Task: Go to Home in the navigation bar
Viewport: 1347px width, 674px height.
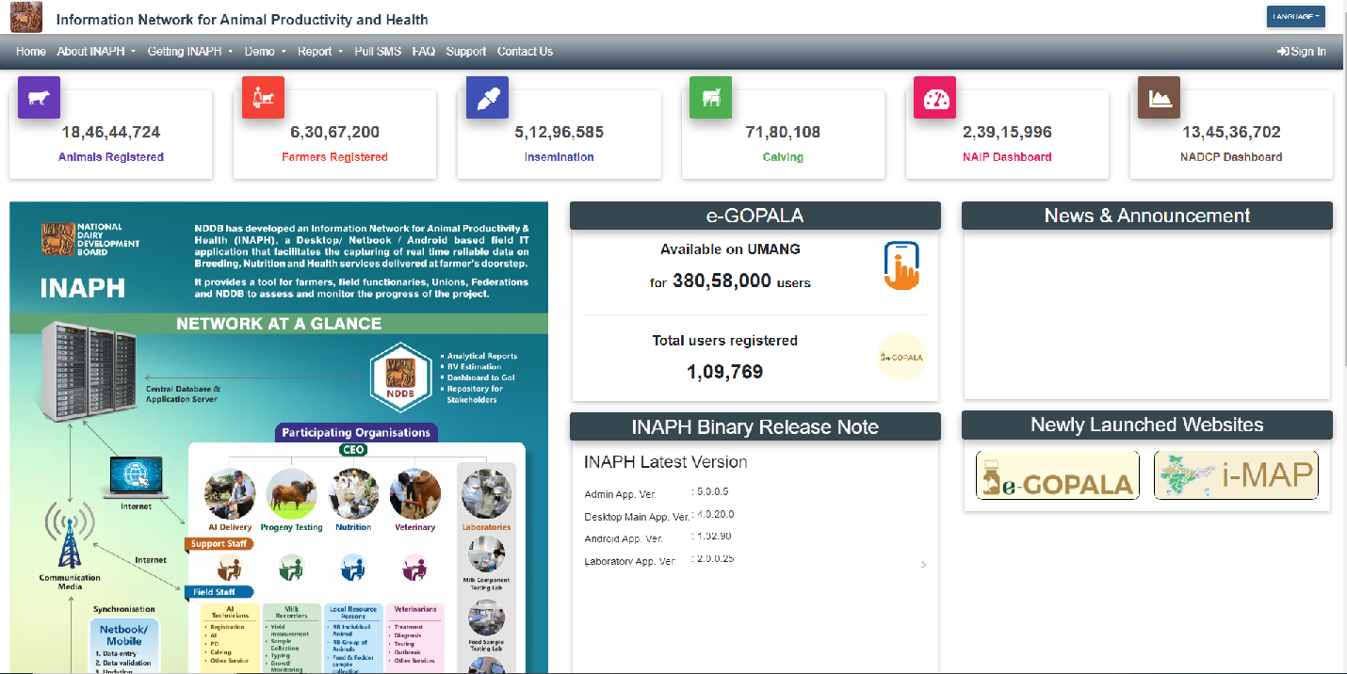Action: [31, 52]
